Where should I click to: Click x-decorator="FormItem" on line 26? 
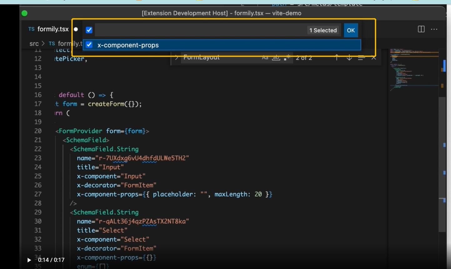[117, 185]
